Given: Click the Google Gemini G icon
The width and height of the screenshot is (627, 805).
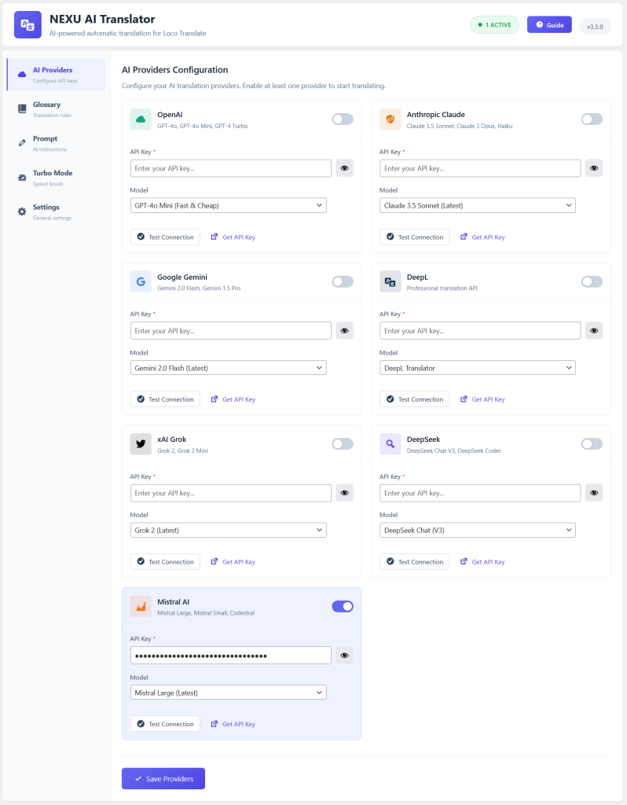Looking at the screenshot, I should tap(141, 281).
